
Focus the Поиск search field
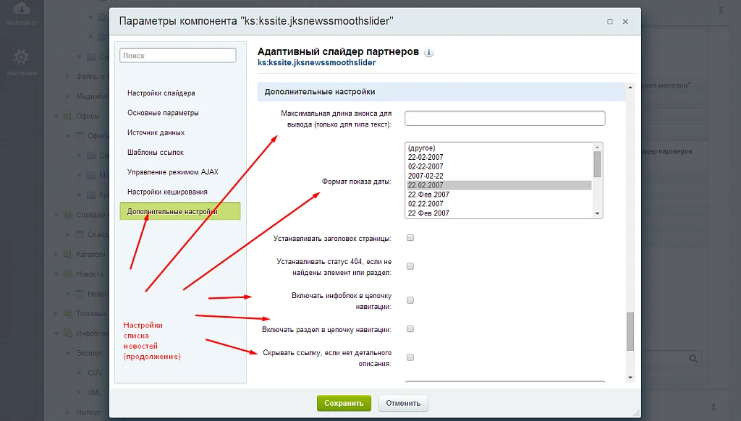(x=178, y=55)
